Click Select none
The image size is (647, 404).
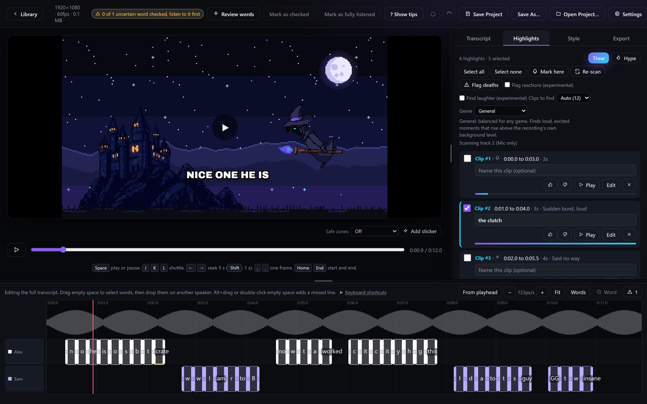(x=508, y=72)
